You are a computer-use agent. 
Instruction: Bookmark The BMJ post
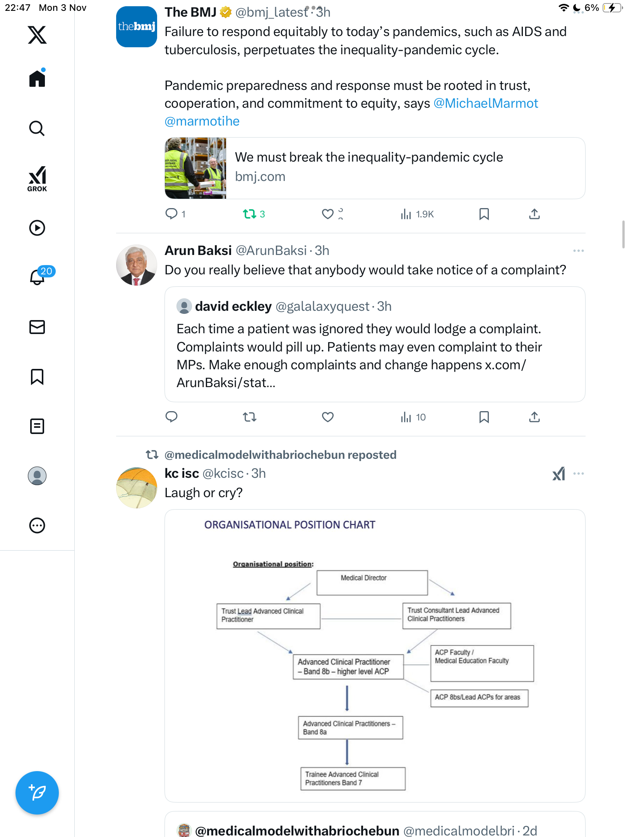[x=484, y=214]
